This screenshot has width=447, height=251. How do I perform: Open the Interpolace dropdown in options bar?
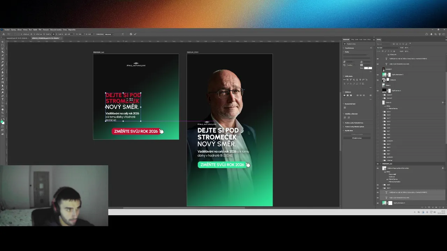[109, 34]
